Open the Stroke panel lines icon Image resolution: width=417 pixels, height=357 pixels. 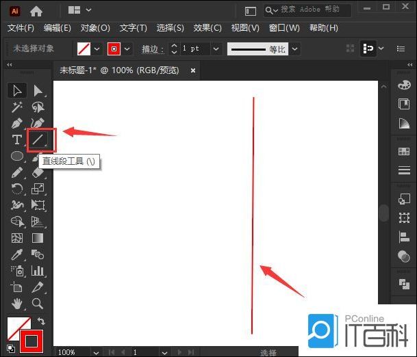click(x=404, y=170)
